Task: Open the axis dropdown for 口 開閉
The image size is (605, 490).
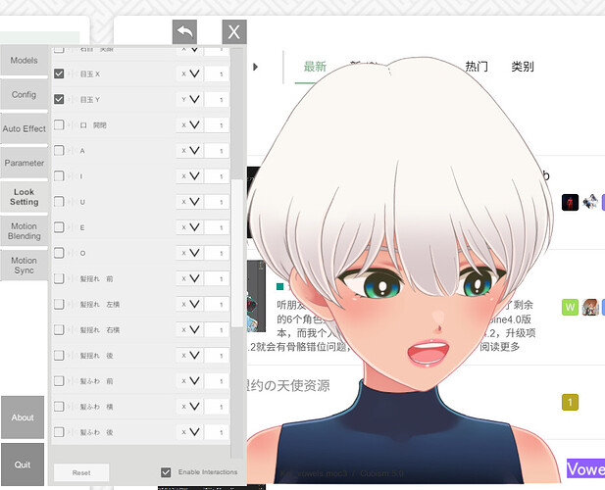Action: 189,124
